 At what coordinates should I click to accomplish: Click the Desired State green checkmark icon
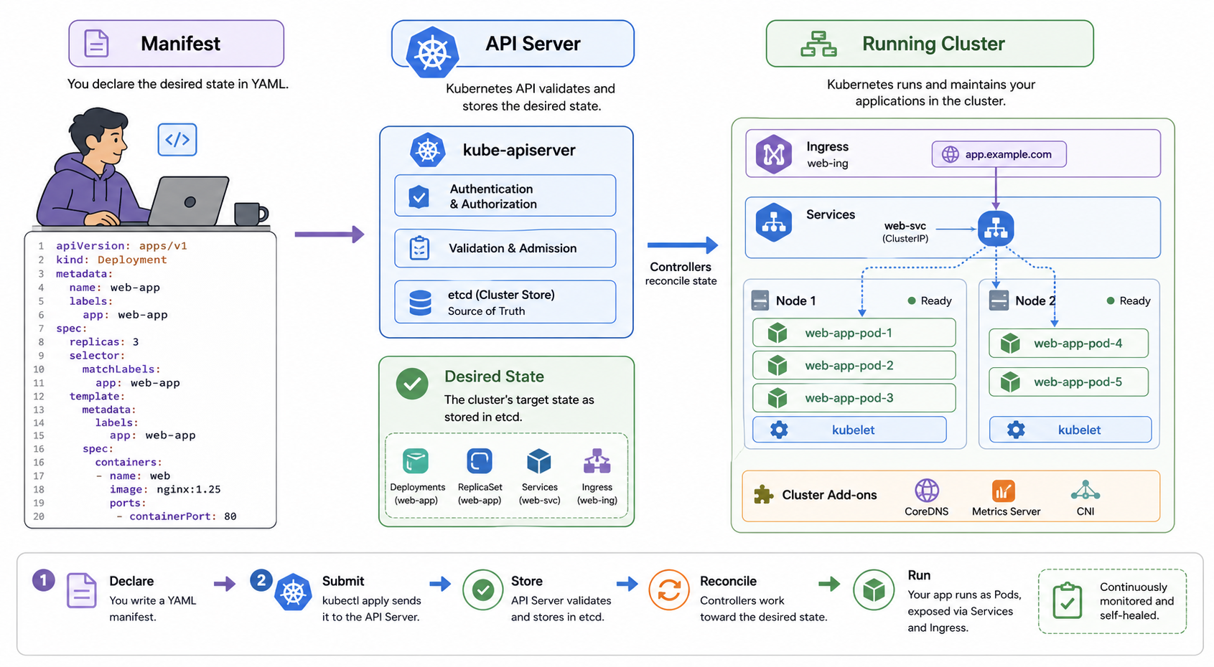412,384
